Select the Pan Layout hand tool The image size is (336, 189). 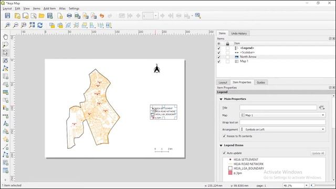coord(5,37)
